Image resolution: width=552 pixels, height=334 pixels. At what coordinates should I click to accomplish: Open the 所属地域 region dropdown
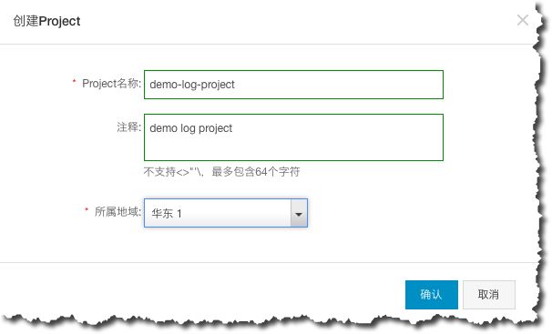coord(226,213)
